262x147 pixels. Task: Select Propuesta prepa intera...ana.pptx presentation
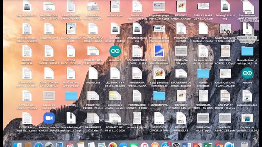click(159, 6)
